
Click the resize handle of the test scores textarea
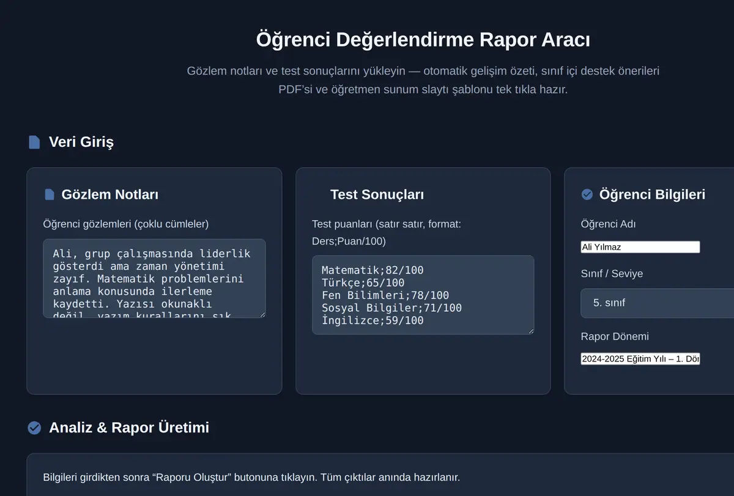point(530,330)
